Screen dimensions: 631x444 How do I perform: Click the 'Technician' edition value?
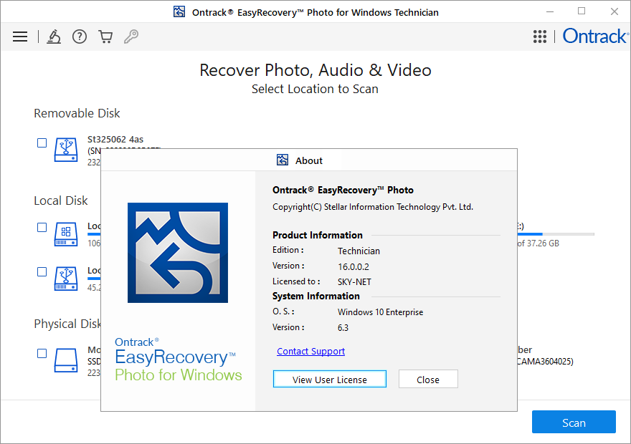359,251
